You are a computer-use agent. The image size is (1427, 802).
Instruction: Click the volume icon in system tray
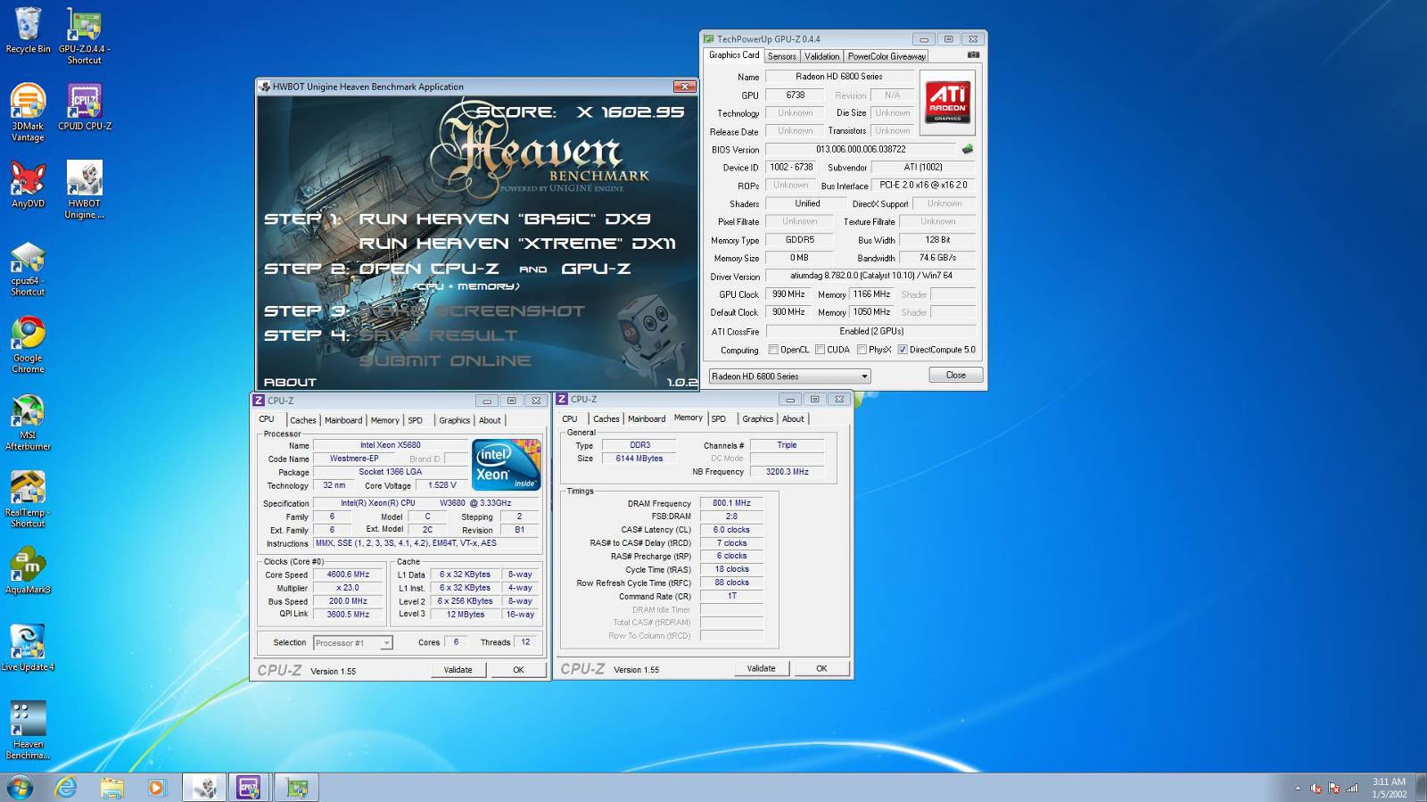tap(1316, 788)
